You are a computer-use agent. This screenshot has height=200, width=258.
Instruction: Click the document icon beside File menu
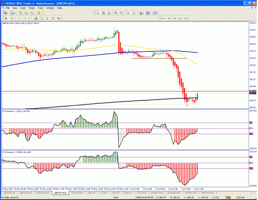(x=3, y=8)
